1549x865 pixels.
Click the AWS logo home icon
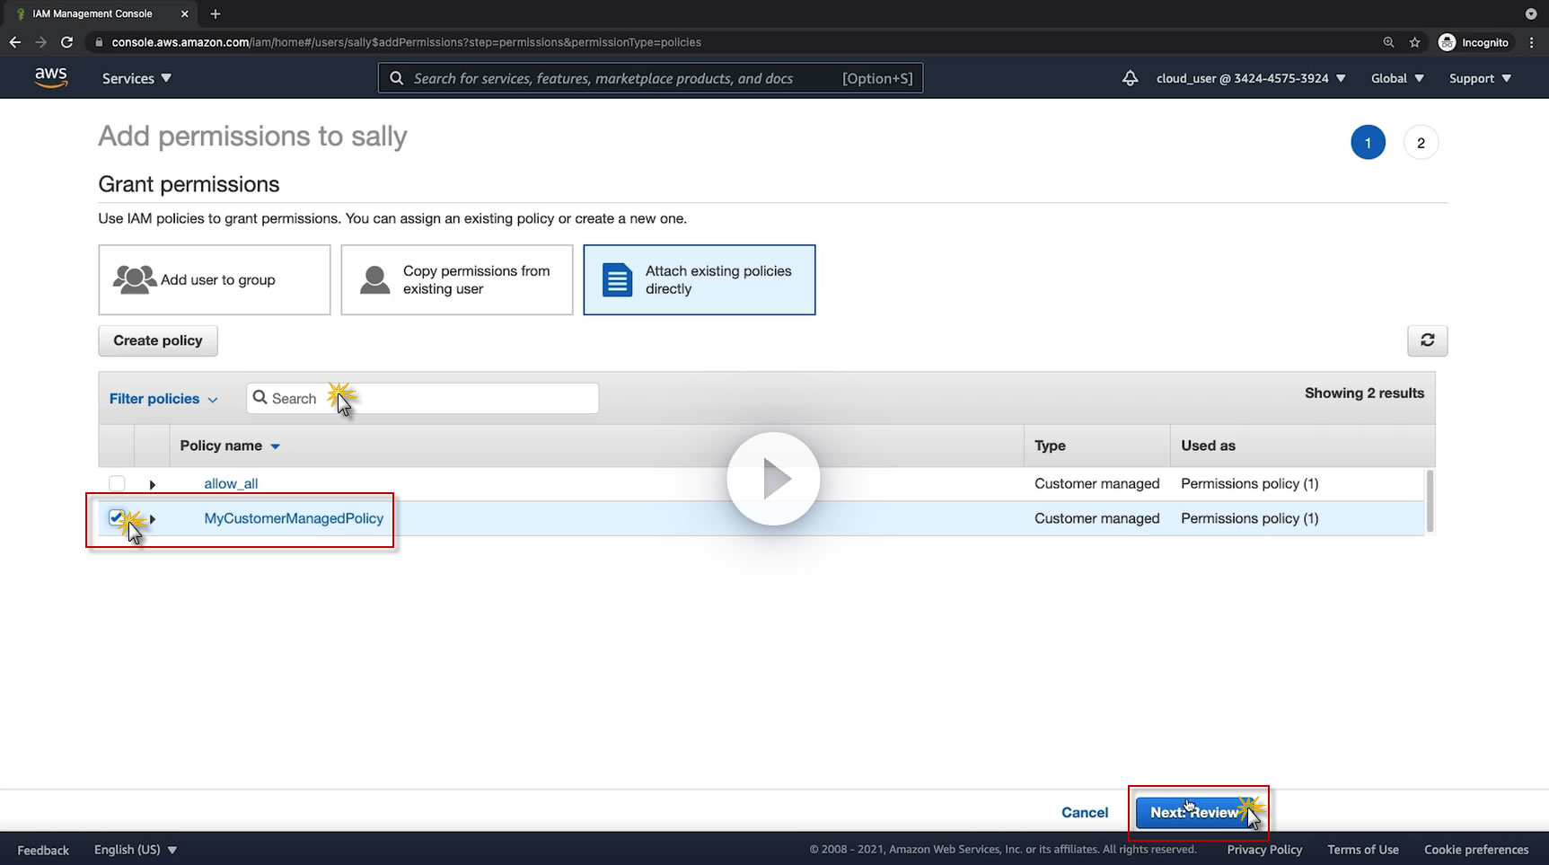pyautogui.click(x=51, y=78)
